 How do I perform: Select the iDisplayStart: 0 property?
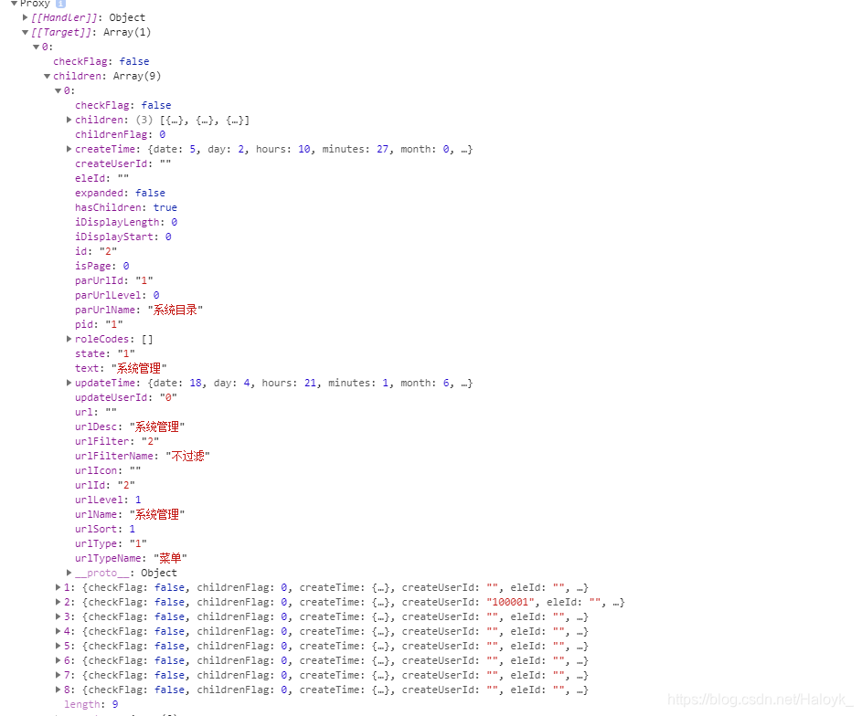(123, 237)
